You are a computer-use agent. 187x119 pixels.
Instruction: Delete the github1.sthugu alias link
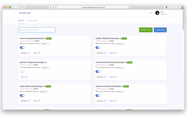point(23,77)
